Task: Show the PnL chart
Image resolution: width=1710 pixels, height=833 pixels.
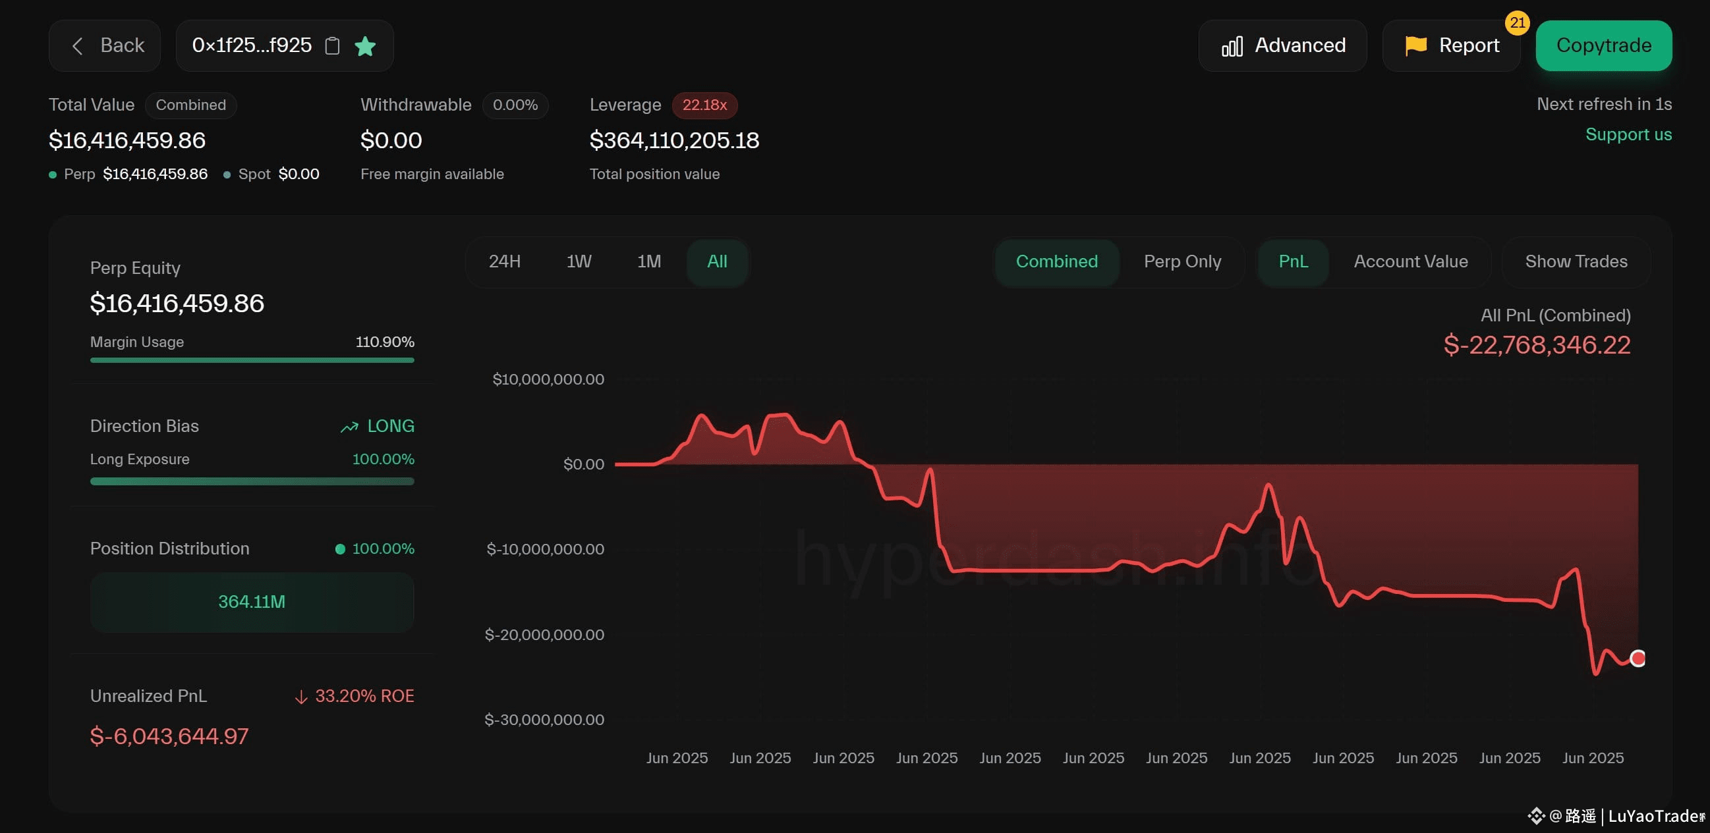Action: pyautogui.click(x=1293, y=262)
